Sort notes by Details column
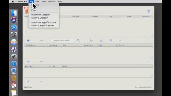Viewport: 171px width, 96px height. 64,66
